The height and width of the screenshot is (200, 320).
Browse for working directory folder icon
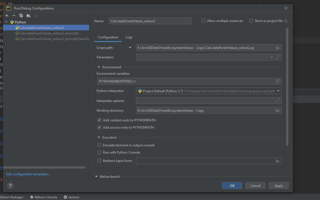[277, 111]
